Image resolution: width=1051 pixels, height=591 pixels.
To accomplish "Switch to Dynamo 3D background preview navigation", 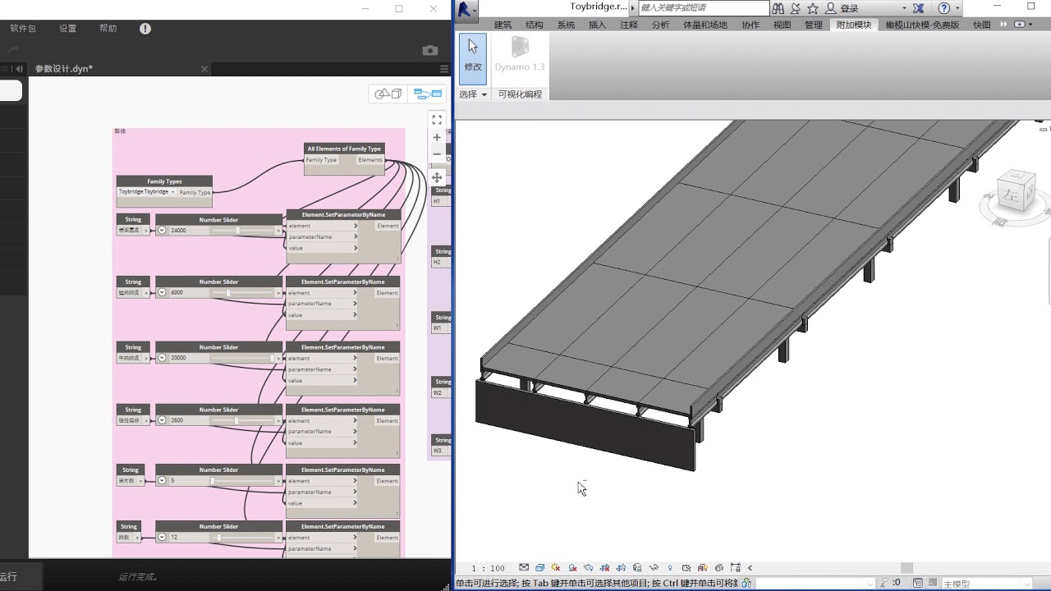I will (388, 94).
